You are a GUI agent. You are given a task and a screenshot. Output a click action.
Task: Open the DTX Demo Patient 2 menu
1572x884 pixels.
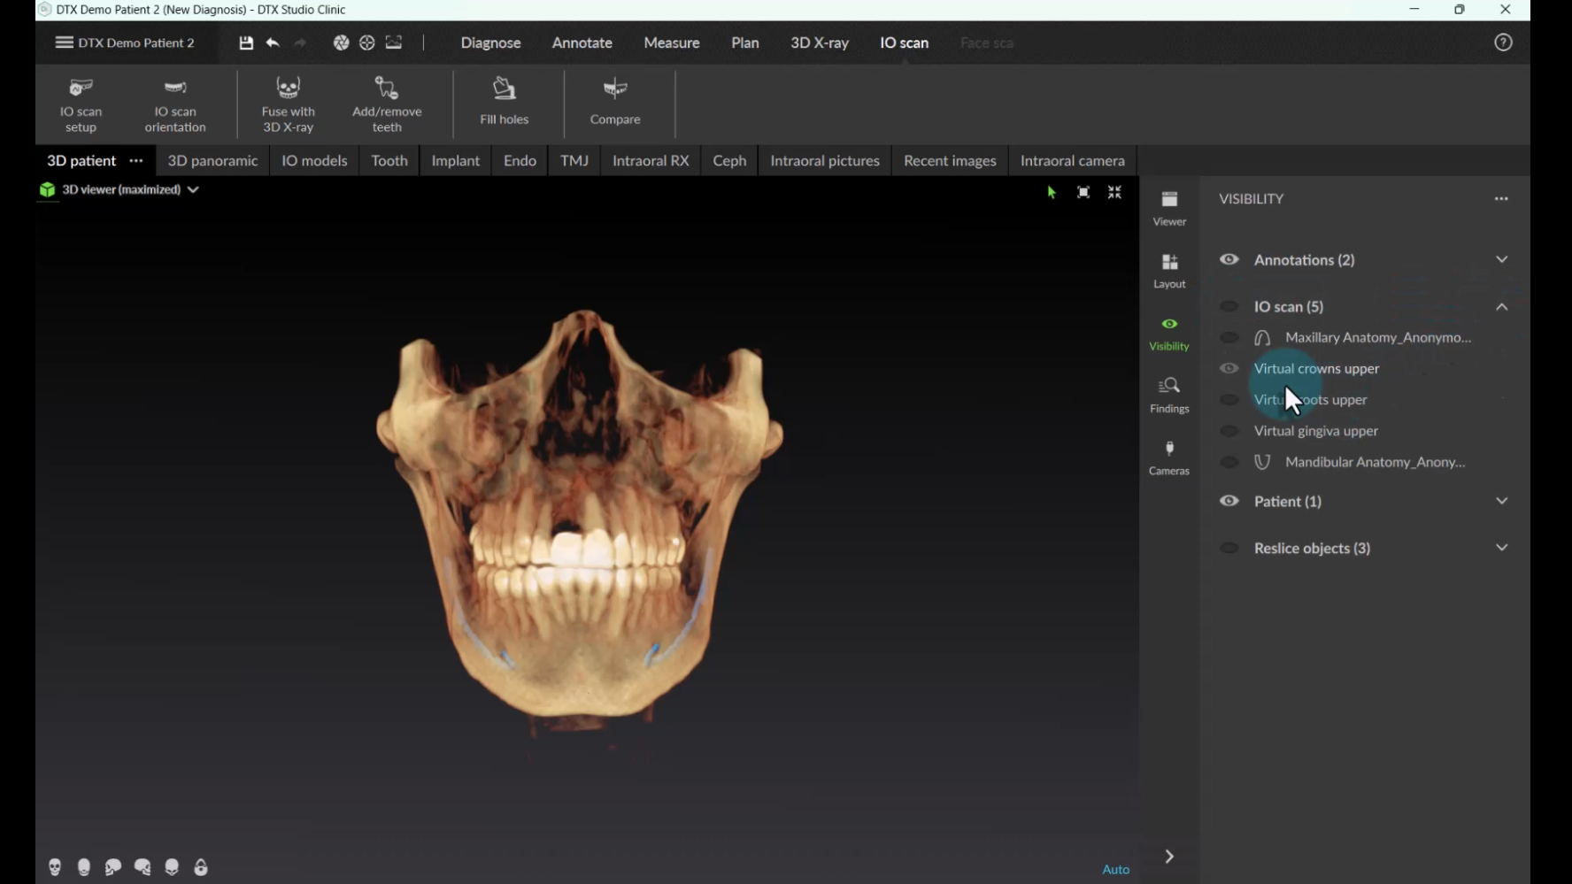(125, 42)
